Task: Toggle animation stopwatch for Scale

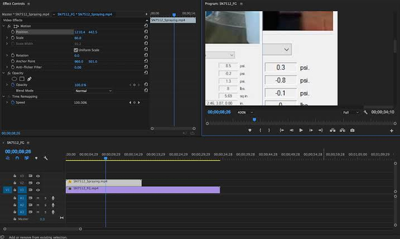Action: [13, 38]
